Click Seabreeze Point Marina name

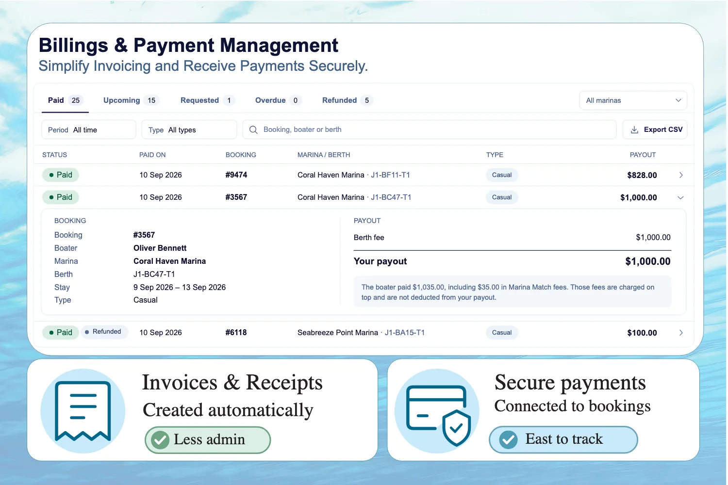pyautogui.click(x=338, y=333)
